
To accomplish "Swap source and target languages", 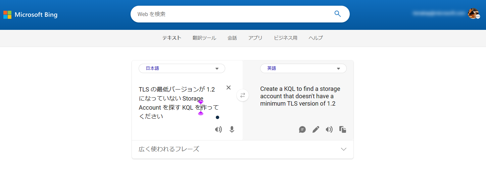I will (243, 95).
